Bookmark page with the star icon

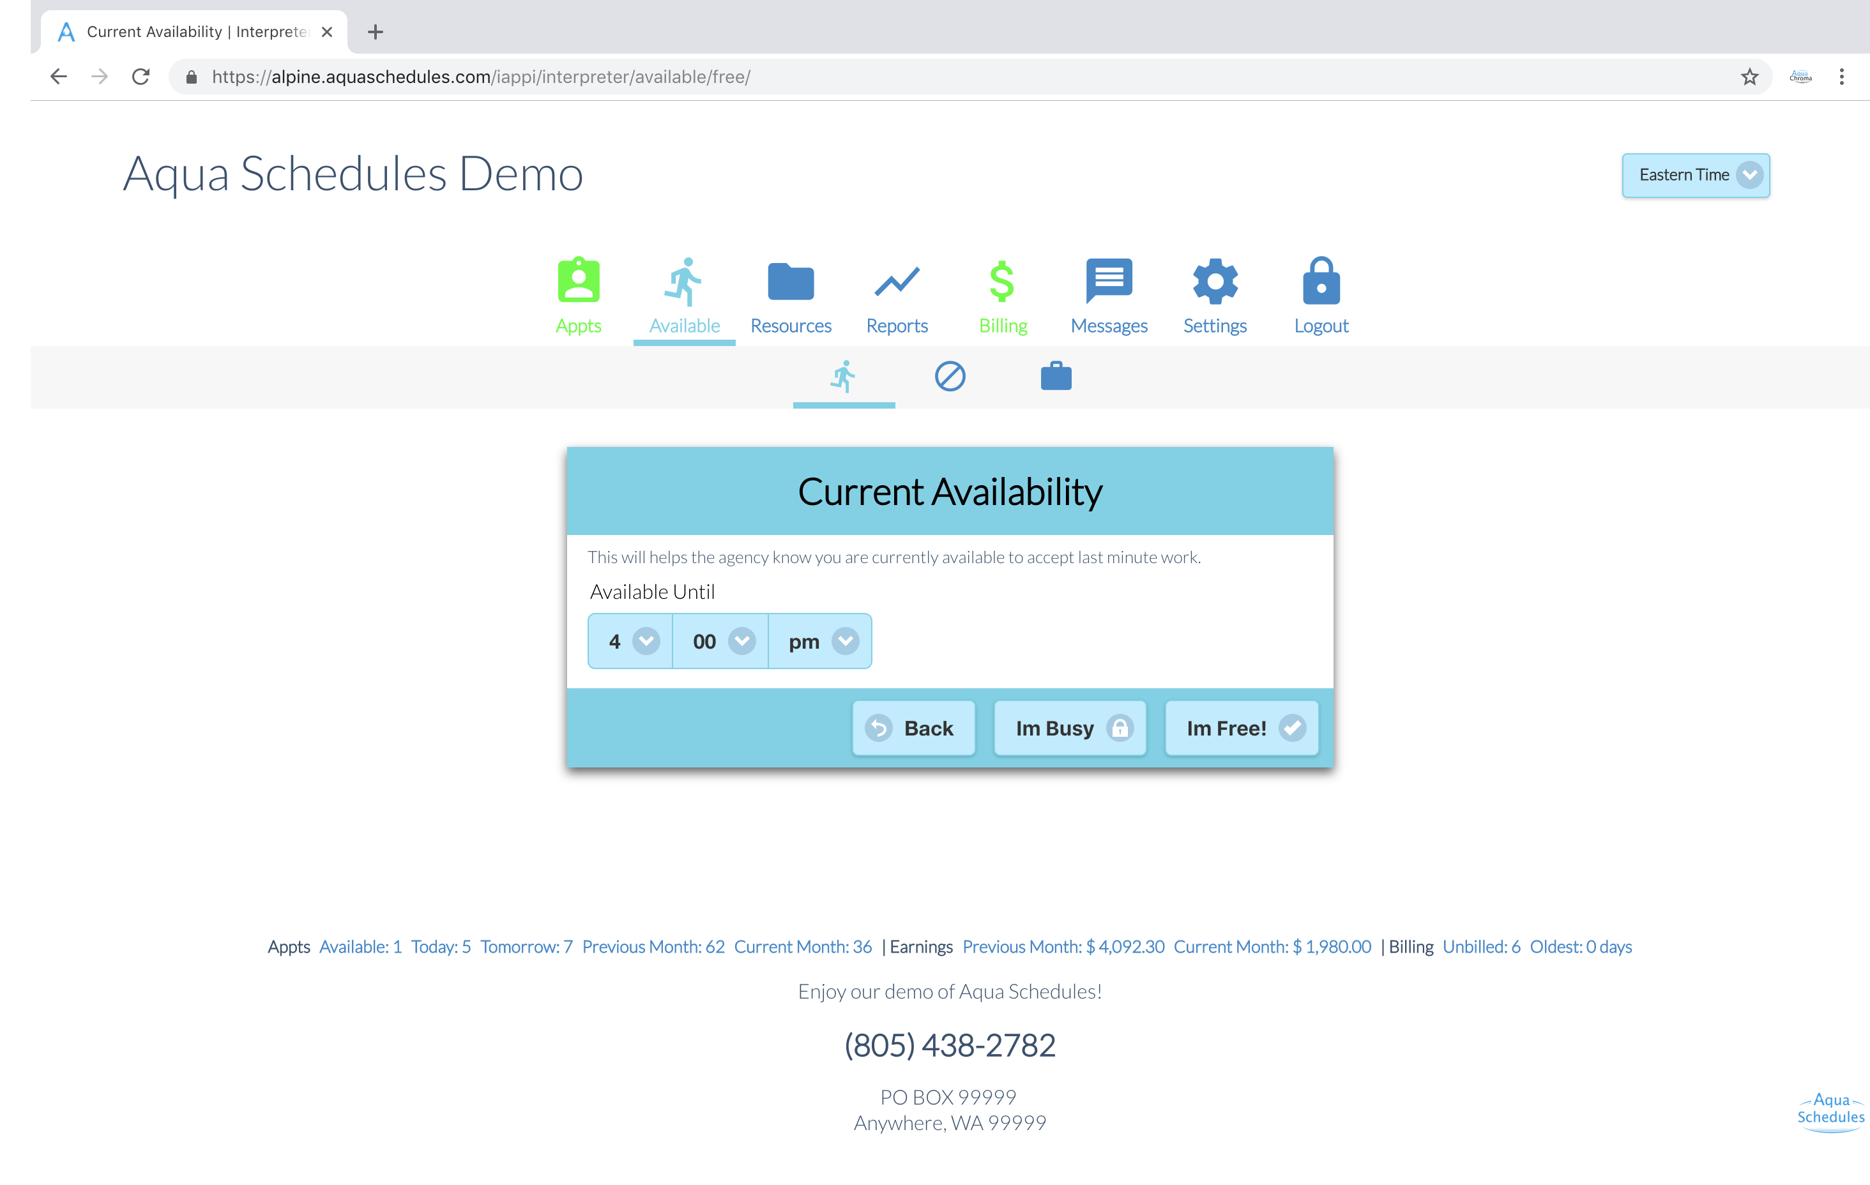(x=1749, y=76)
